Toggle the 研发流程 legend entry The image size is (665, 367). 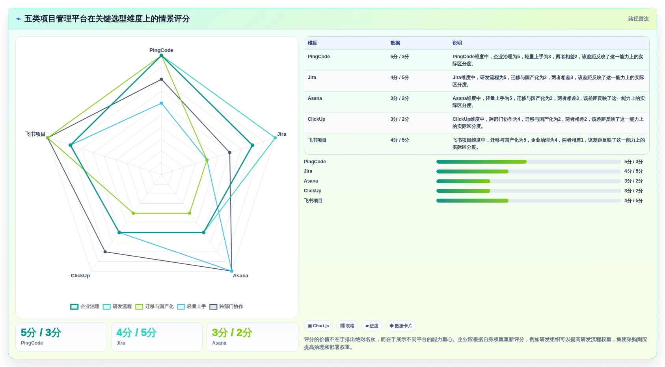click(x=117, y=306)
